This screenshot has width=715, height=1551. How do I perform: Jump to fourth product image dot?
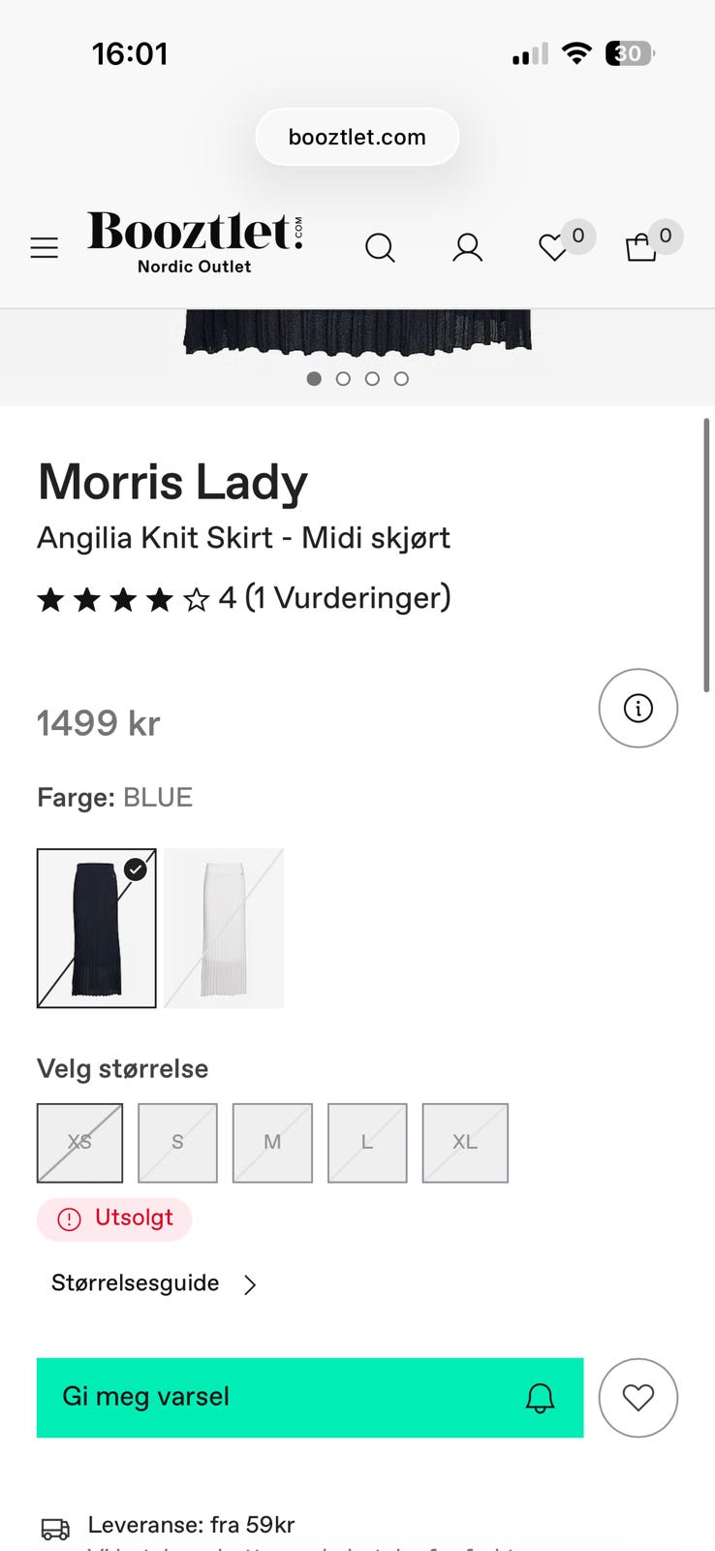401,379
